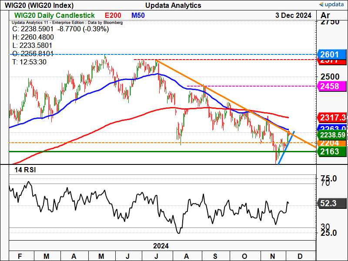
Task: Select the M50 moving average legend label
Action: pyautogui.click(x=138, y=15)
